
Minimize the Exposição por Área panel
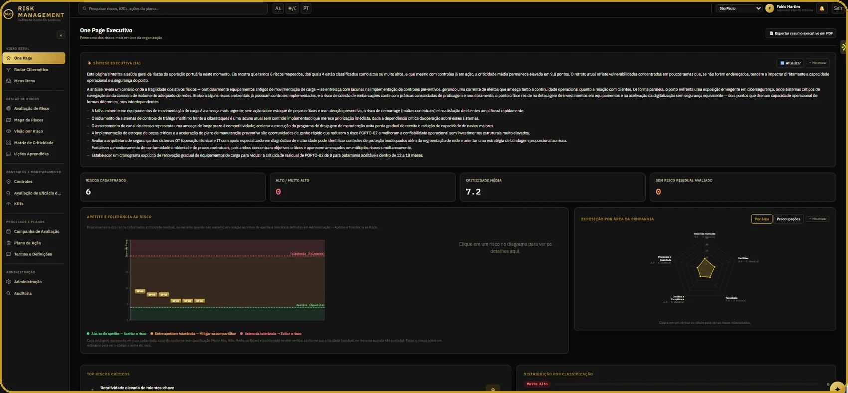tap(818, 219)
